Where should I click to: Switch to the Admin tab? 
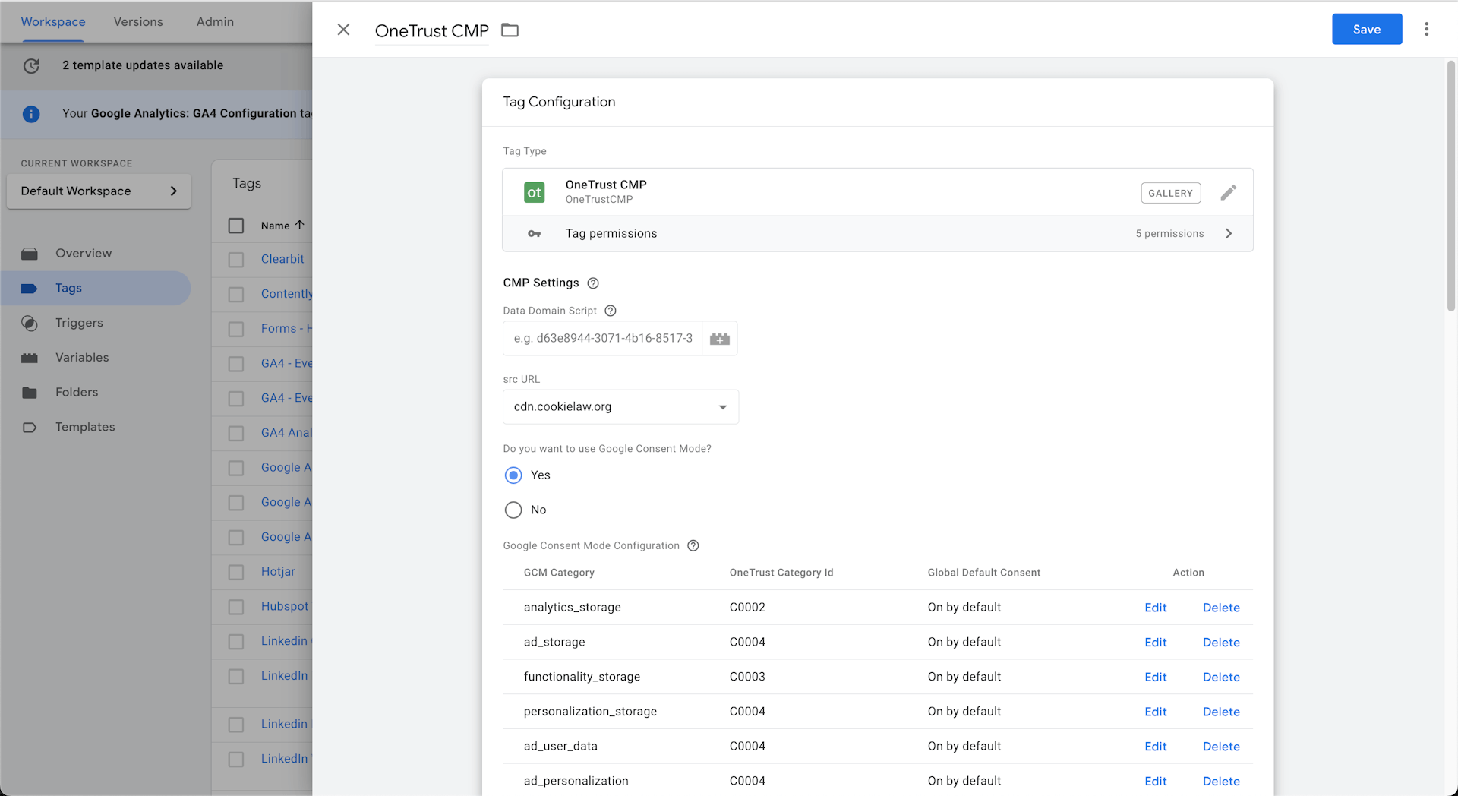[215, 22]
